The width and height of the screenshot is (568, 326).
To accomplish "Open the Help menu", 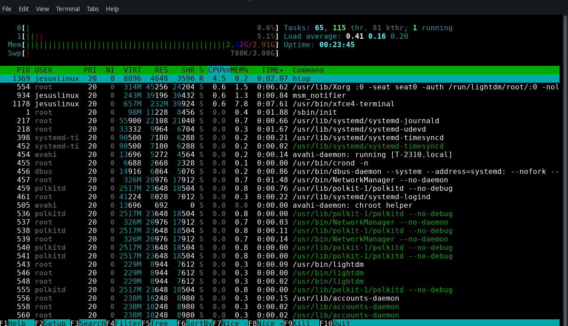I will (x=112, y=9).
